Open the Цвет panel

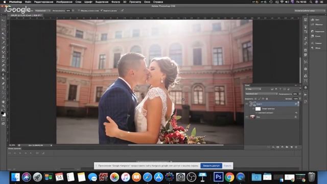tap(315, 19)
